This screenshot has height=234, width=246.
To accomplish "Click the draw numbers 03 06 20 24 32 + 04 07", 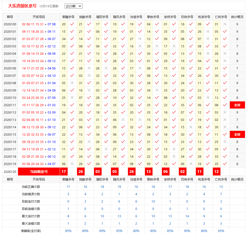I will pos(39,164).
